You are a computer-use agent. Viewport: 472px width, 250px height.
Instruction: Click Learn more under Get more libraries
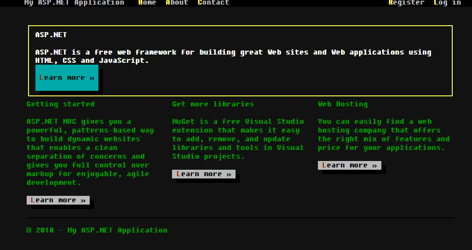point(204,174)
